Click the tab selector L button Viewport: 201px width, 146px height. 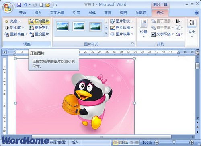pyautogui.click(x=5, y=52)
